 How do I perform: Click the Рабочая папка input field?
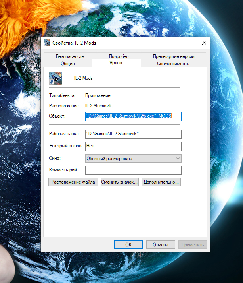point(133,134)
